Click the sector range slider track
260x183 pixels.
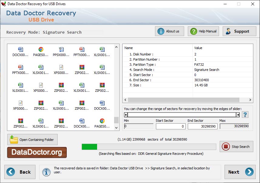pos(182,115)
